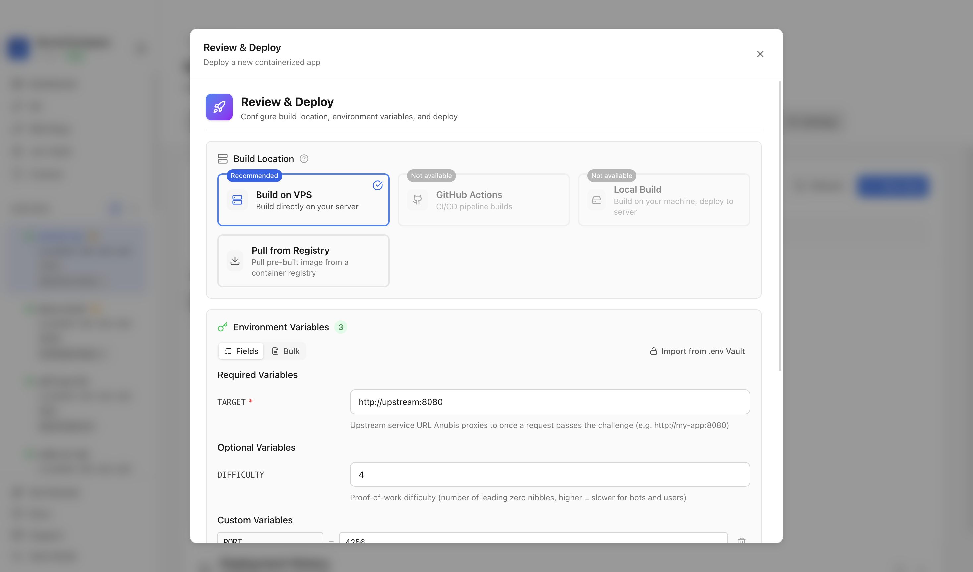Image resolution: width=973 pixels, height=572 pixels.
Task: Click Not available badge on Local Build
Action: pos(611,176)
